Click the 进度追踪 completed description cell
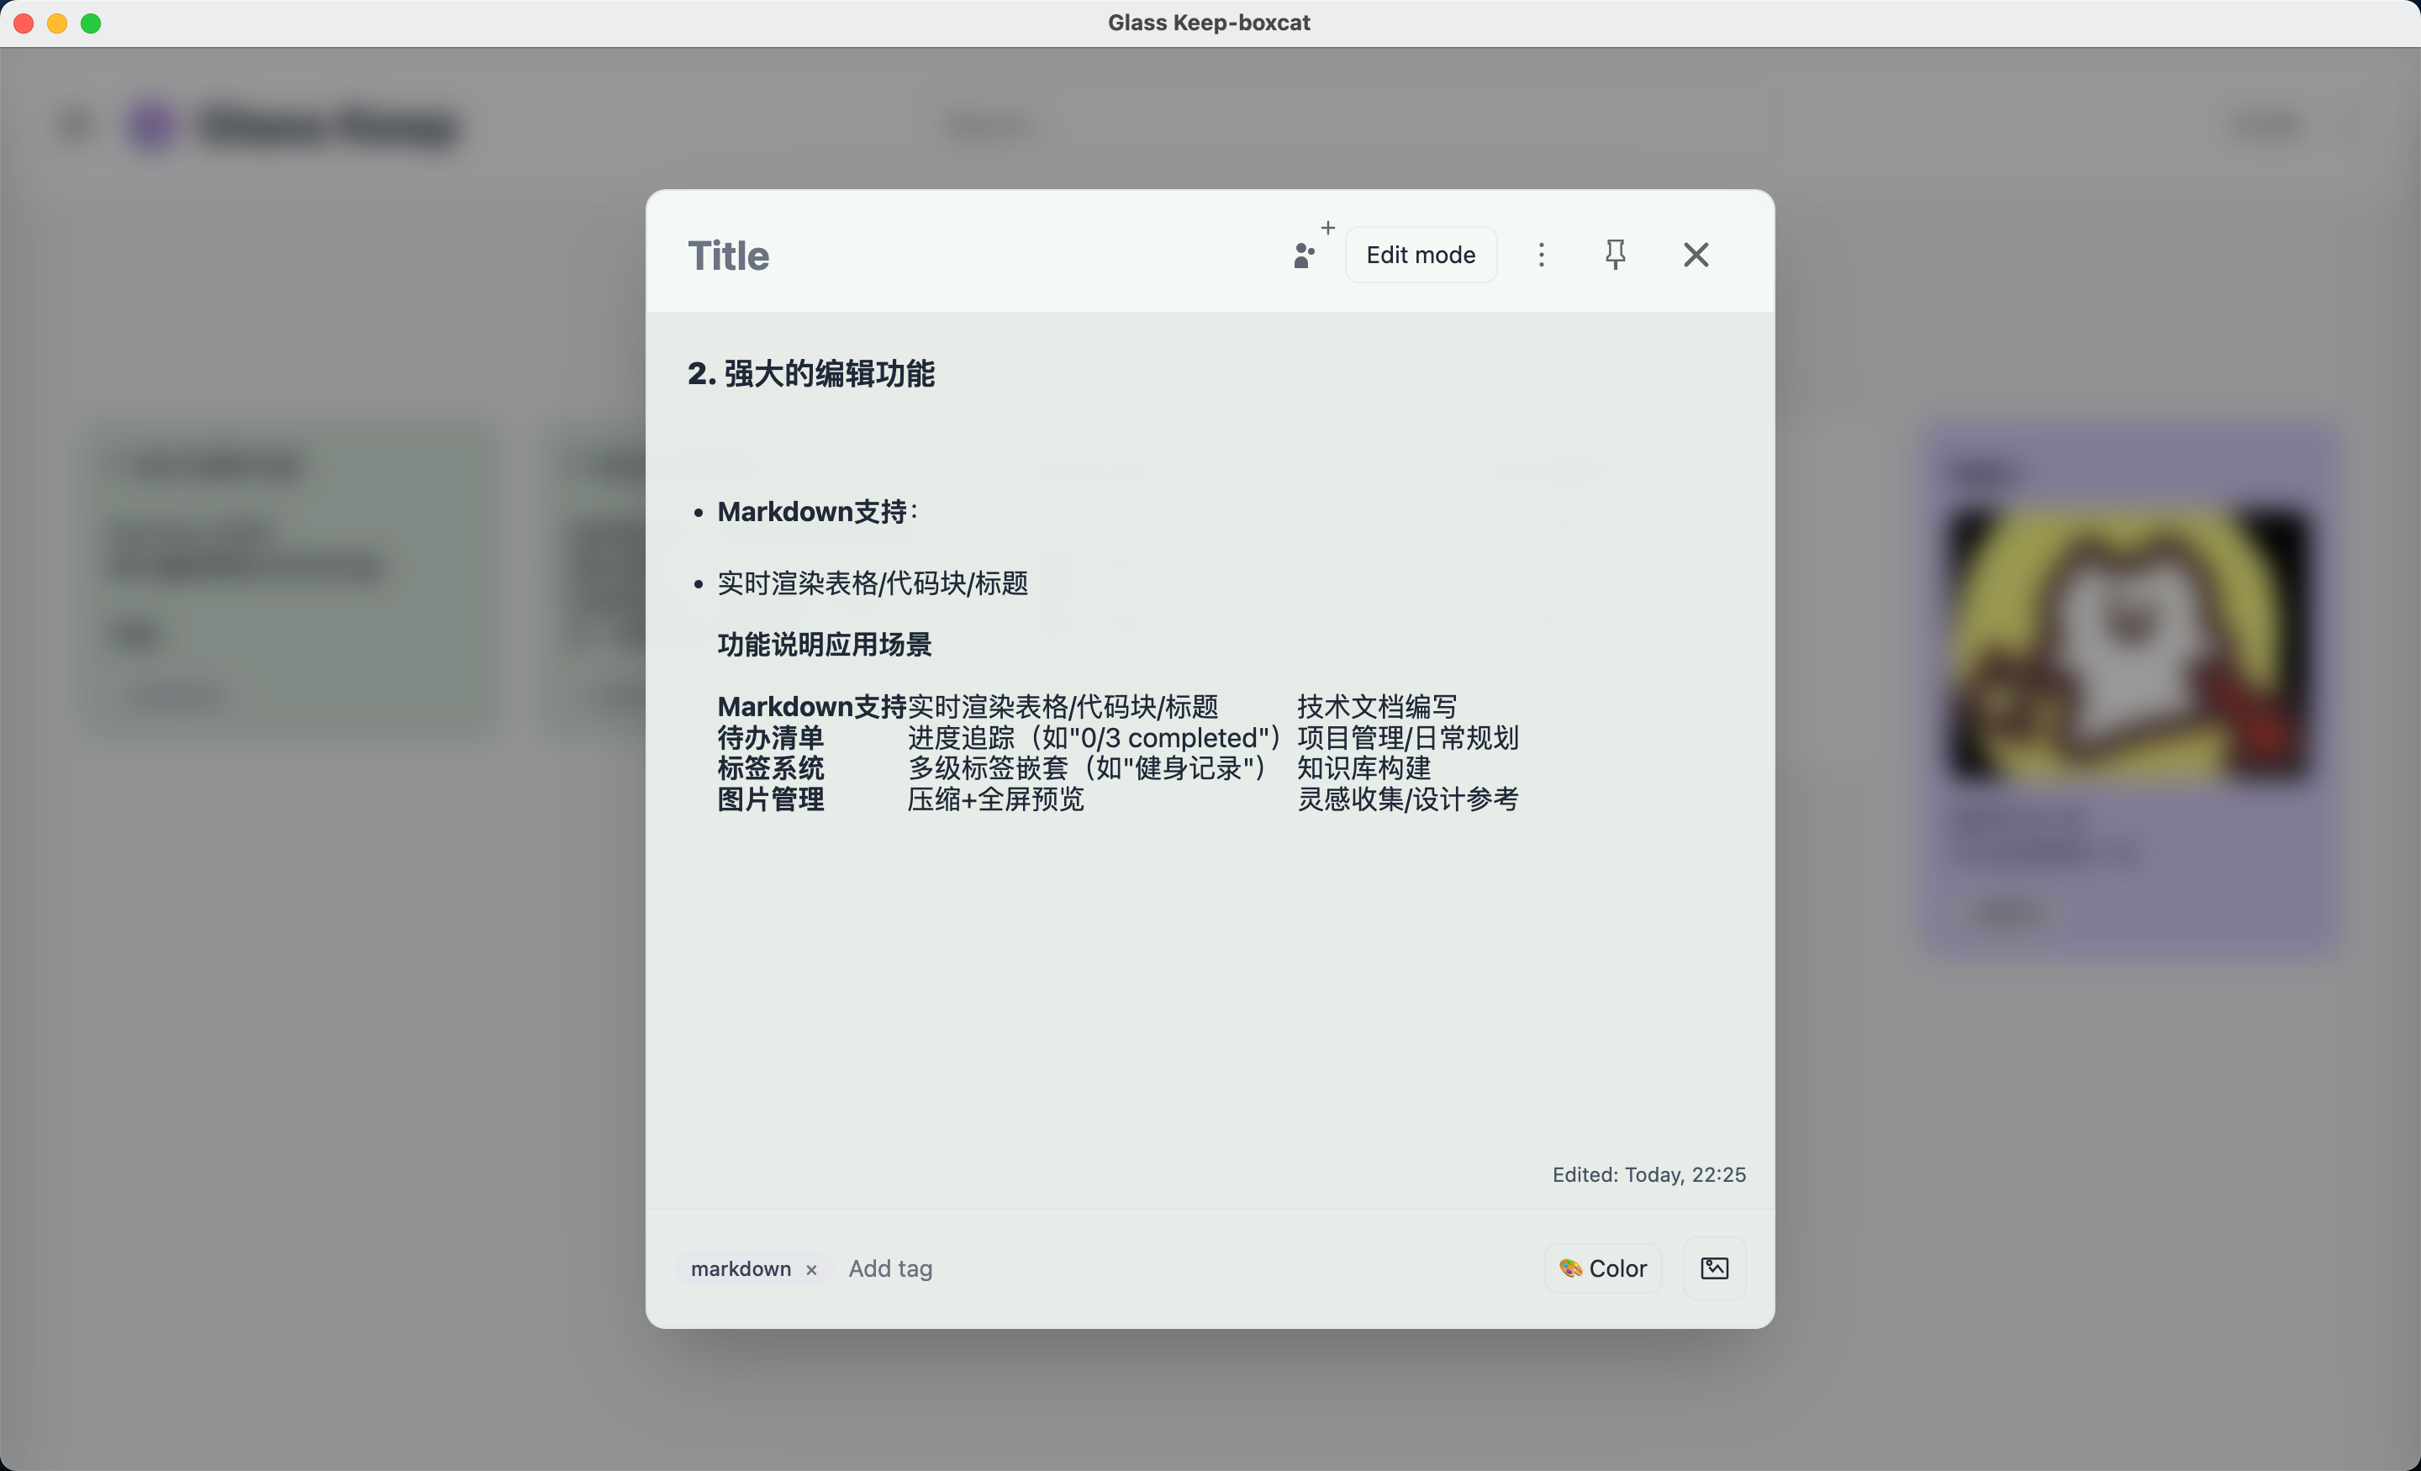Image resolution: width=2421 pixels, height=1471 pixels. coord(1094,738)
